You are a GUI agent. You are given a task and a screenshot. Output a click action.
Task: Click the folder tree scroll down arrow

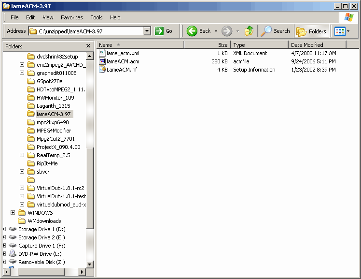pos(90,264)
